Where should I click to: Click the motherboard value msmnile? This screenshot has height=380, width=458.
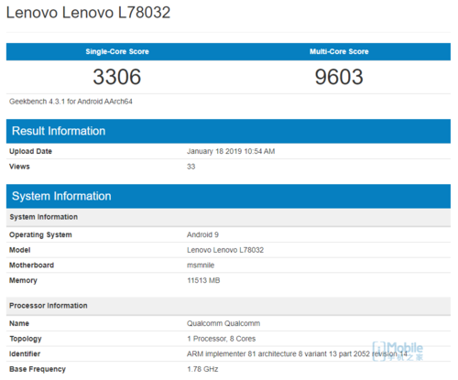click(x=201, y=266)
